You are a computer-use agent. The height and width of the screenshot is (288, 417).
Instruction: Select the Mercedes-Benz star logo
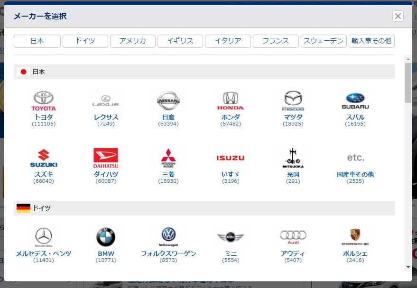click(x=44, y=237)
